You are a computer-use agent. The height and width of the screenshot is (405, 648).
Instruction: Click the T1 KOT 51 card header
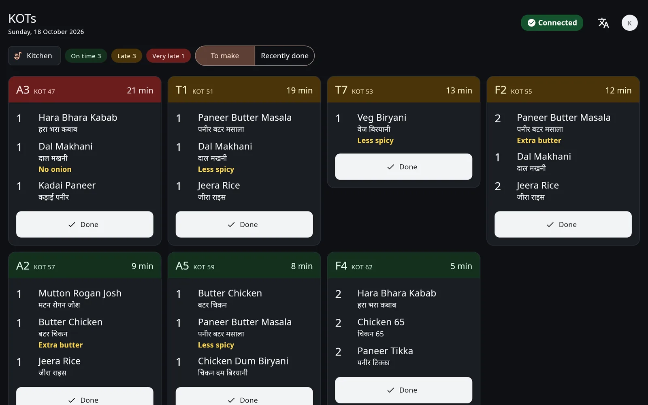pos(244,90)
